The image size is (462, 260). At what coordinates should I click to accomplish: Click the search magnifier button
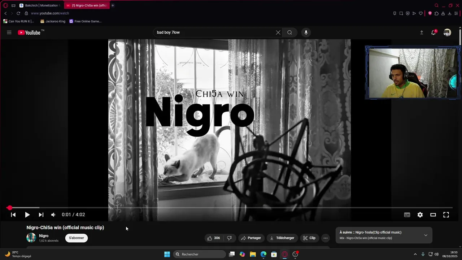[x=289, y=32]
